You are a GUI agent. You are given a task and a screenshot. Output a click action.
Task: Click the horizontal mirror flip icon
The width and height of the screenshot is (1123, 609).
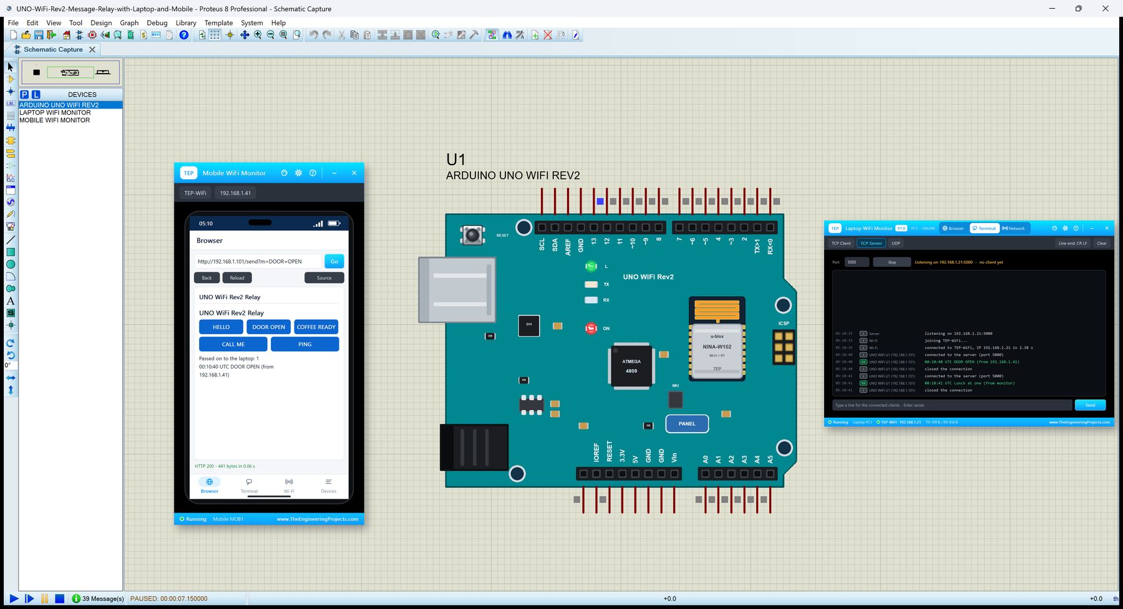coord(10,378)
